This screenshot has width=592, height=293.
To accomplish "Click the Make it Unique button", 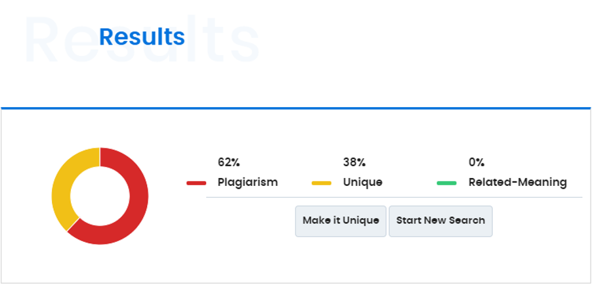I will pos(341,221).
